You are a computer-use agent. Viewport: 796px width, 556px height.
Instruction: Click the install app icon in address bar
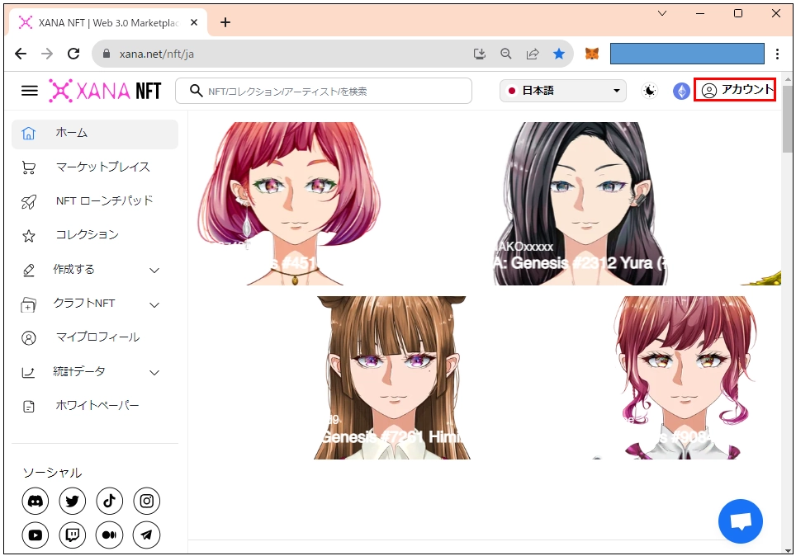[x=480, y=54]
